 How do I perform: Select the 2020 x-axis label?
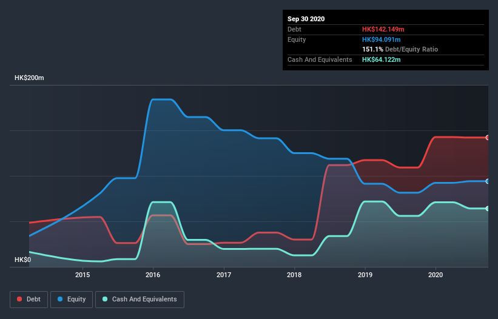pyautogui.click(x=436, y=275)
